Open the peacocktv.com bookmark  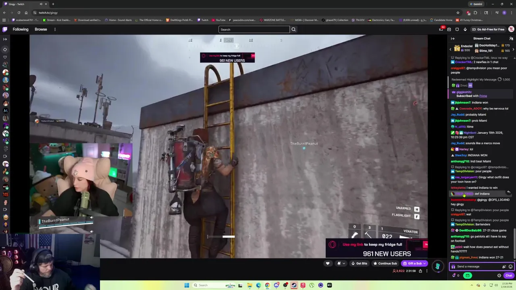pyautogui.click(x=242, y=20)
